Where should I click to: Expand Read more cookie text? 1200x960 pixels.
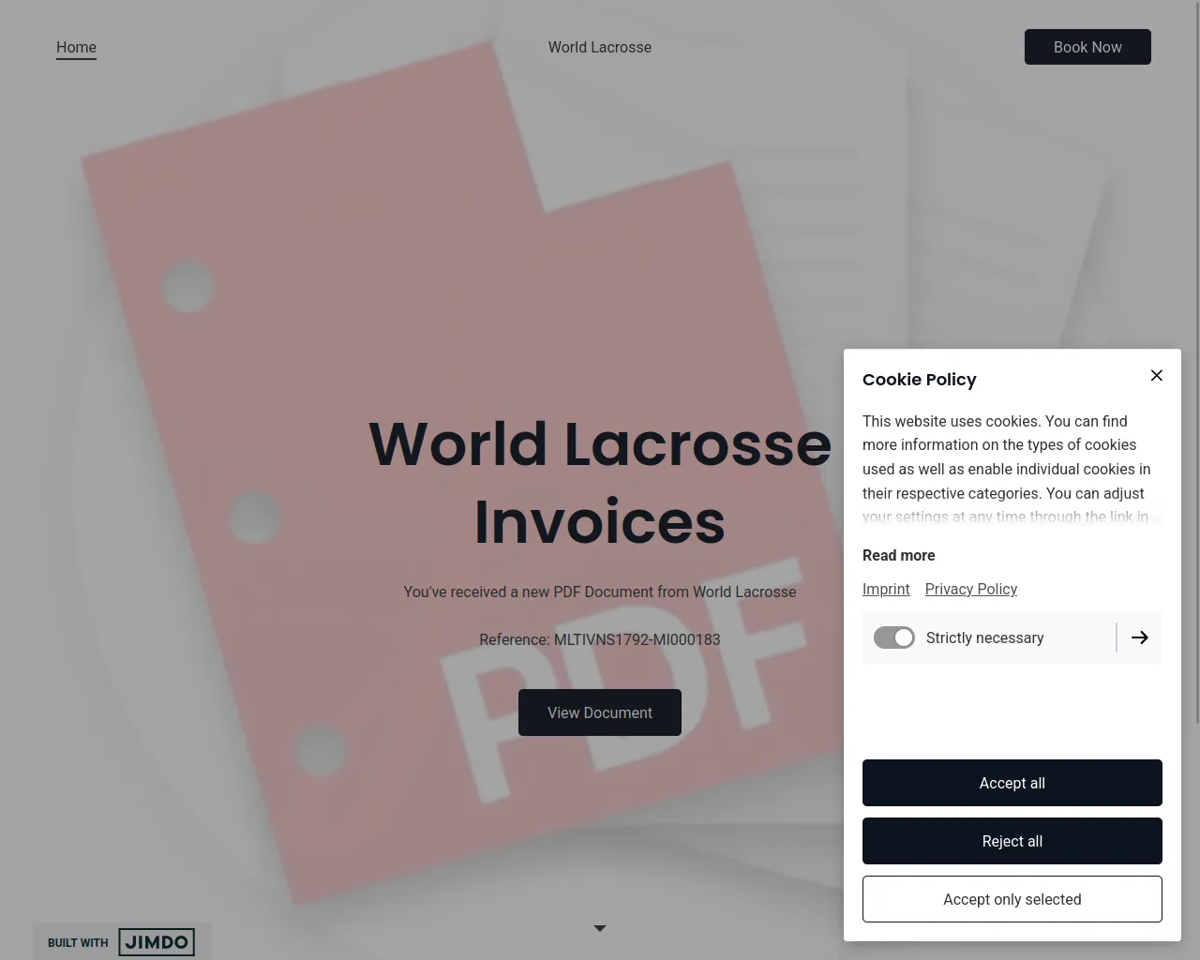click(898, 555)
